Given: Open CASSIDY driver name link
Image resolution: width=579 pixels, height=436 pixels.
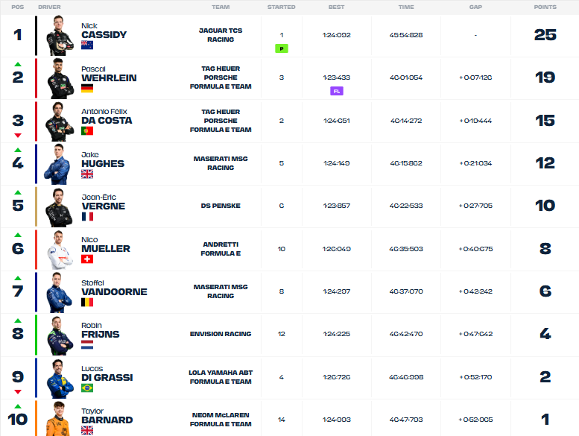Looking at the screenshot, I should pos(104,34).
